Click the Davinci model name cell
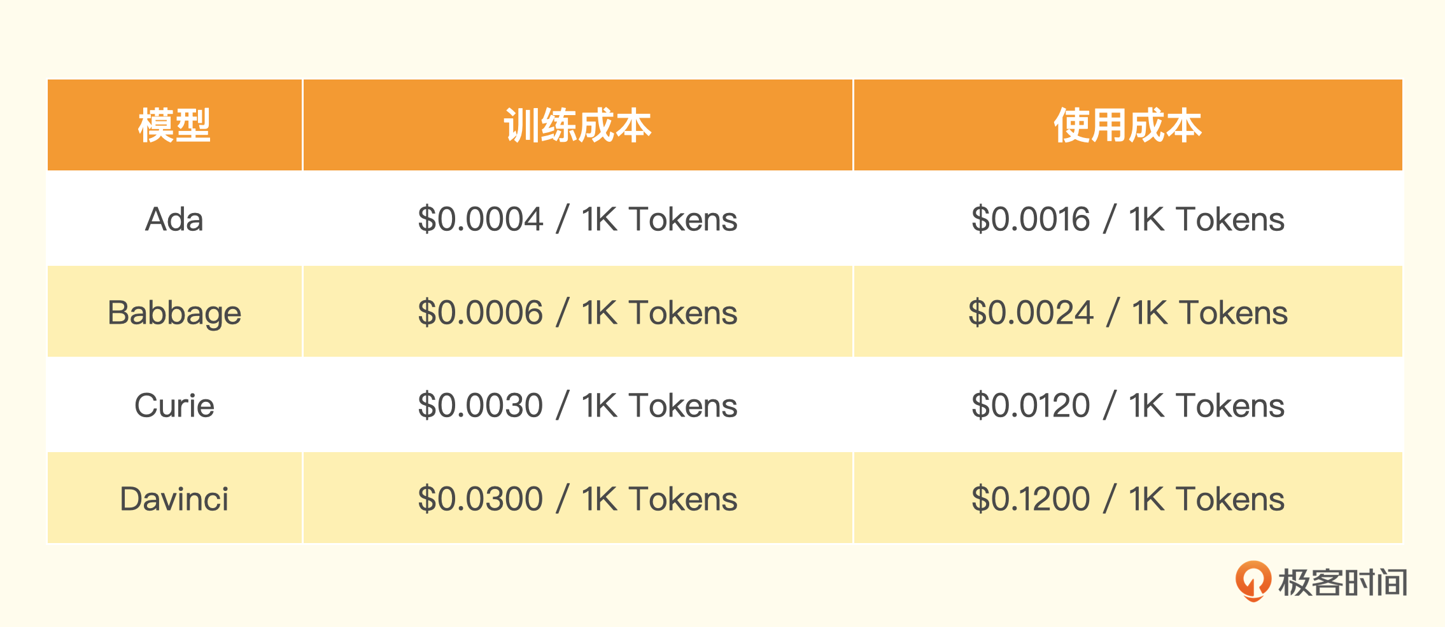 tap(174, 499)
